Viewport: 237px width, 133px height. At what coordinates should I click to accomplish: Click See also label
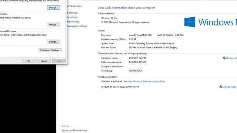[x=66, y=126]
